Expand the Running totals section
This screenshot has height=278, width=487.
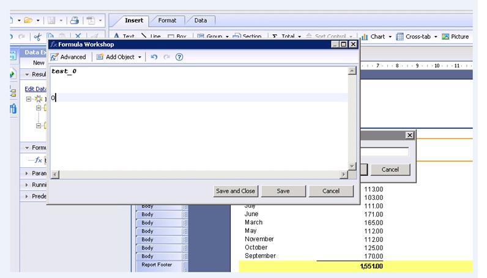tap(27, 185)
